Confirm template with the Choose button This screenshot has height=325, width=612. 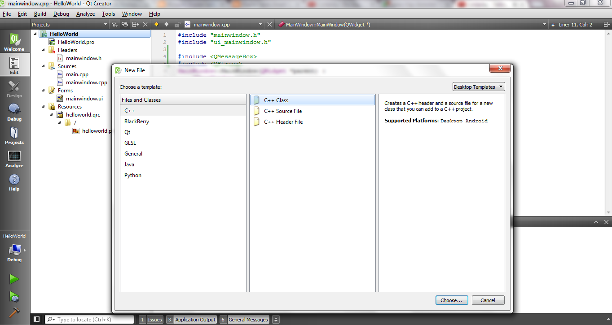(451, 300)
